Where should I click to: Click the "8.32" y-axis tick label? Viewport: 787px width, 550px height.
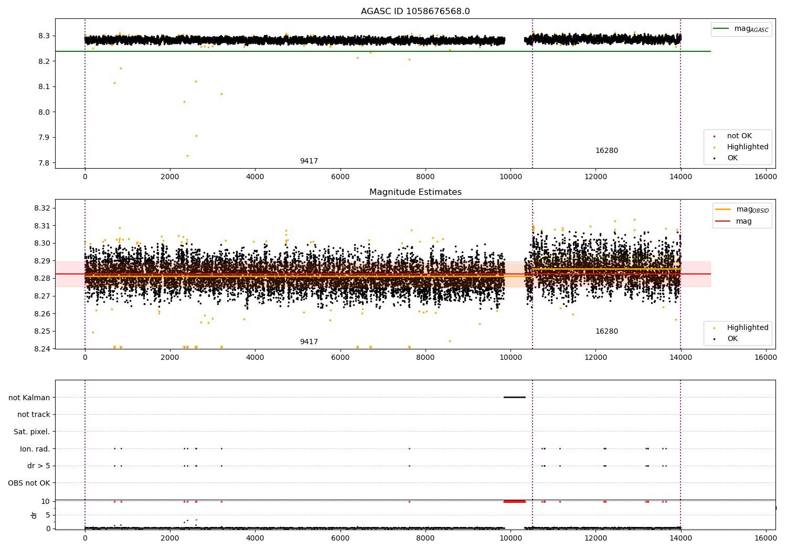coord(42,208)
